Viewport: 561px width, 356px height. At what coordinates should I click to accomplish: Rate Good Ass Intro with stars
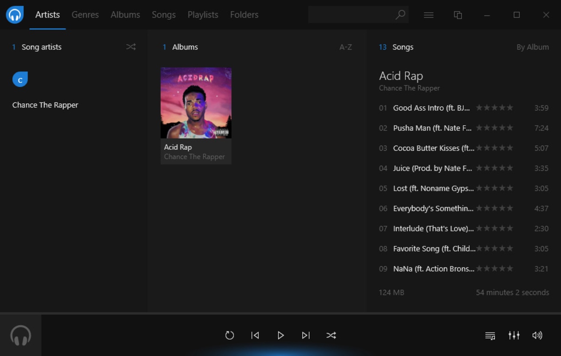(x=494, y=108)
